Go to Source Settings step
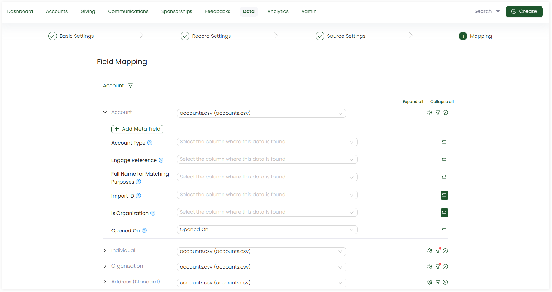Screen dimensions: 552x292 point(341,36)
